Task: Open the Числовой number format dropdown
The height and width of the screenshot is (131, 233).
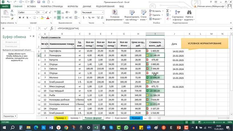Action: (x=103, y=12)
